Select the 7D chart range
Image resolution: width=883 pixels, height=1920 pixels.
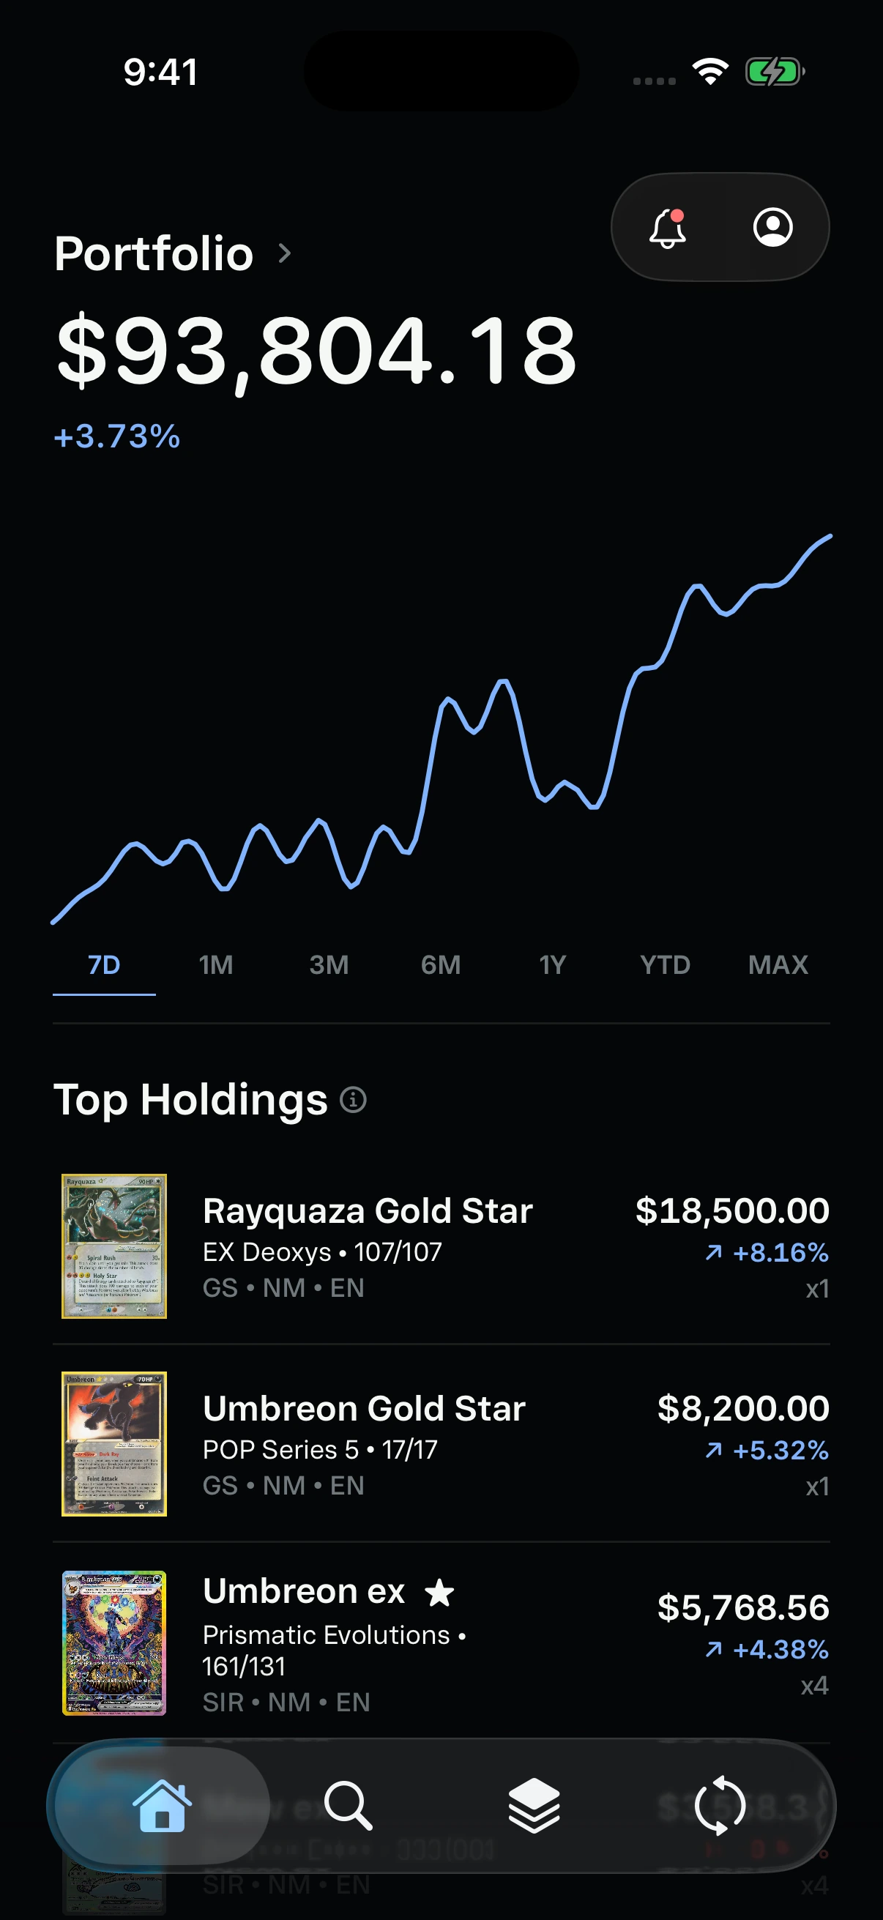click(x=104, y=964)
